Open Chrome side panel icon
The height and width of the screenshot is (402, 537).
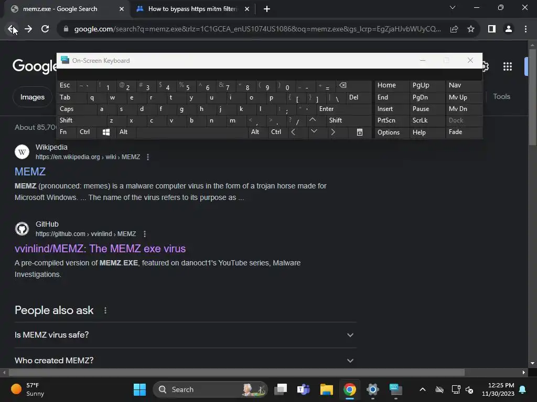[x=492, y=29]
